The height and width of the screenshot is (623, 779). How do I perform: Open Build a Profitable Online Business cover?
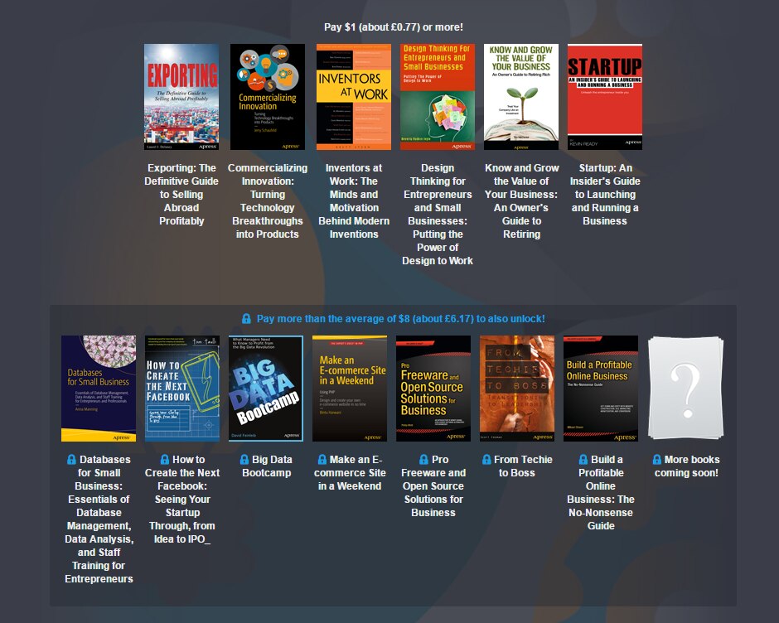click(x=601, y=389)
